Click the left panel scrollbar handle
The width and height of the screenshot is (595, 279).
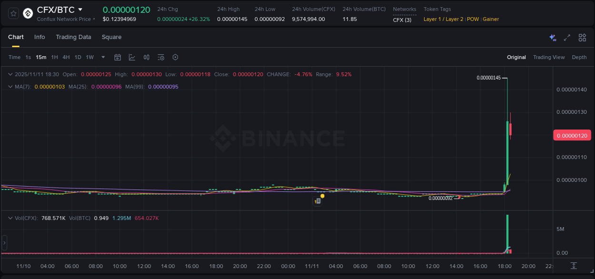click(x=4, y=243)
